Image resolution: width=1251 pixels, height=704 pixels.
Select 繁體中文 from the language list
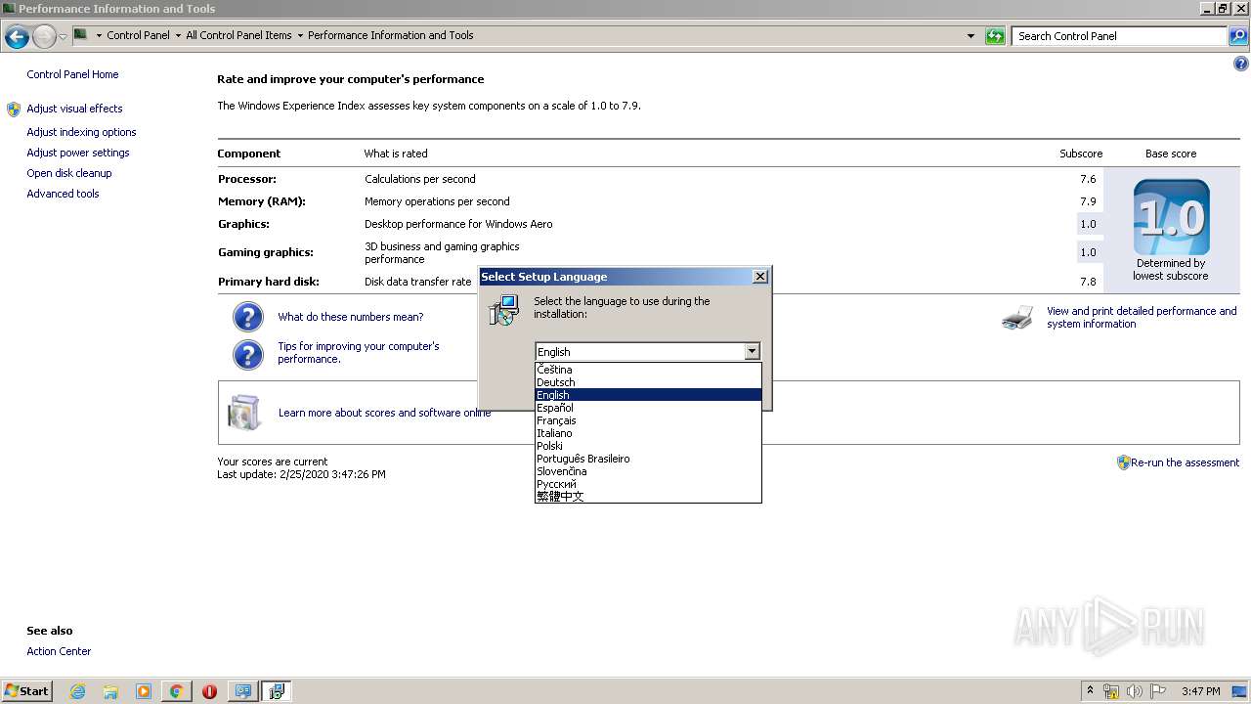(648, 496)
